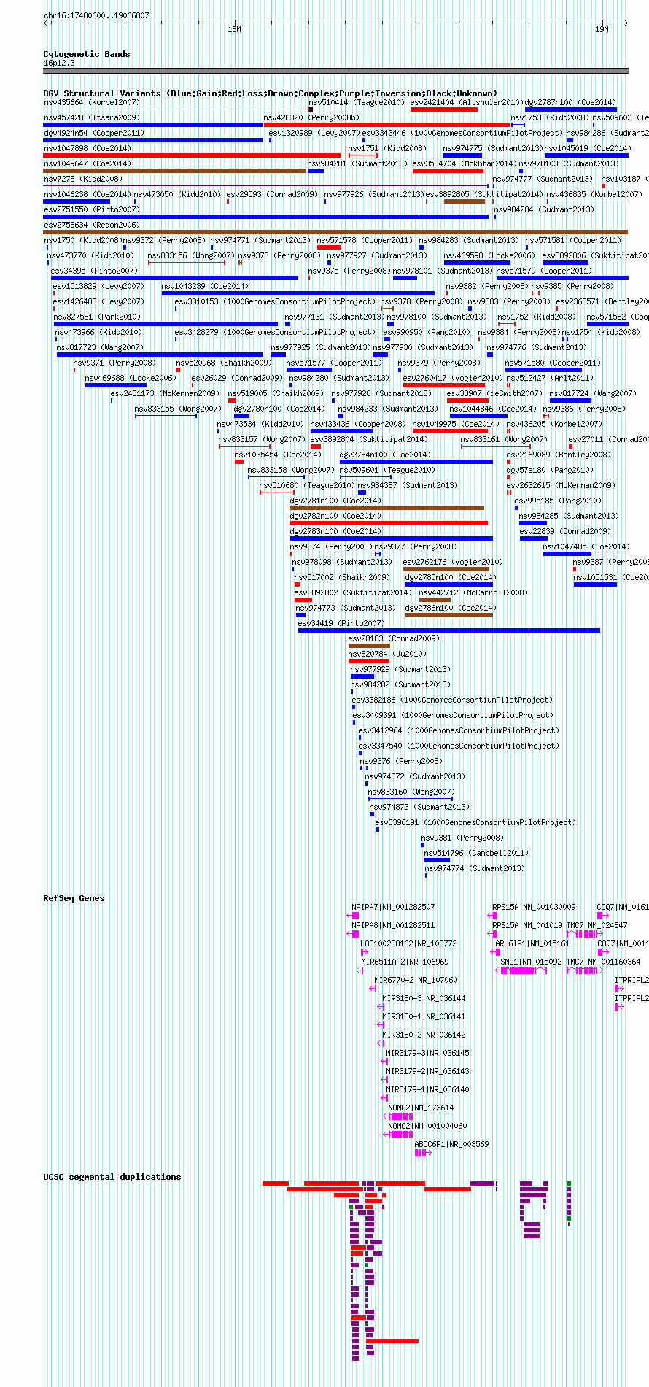This screenshot has width=649, height=1387.
Task: Click variant esv34395 (Pinto2007)
Action: (x=175, y=278)
